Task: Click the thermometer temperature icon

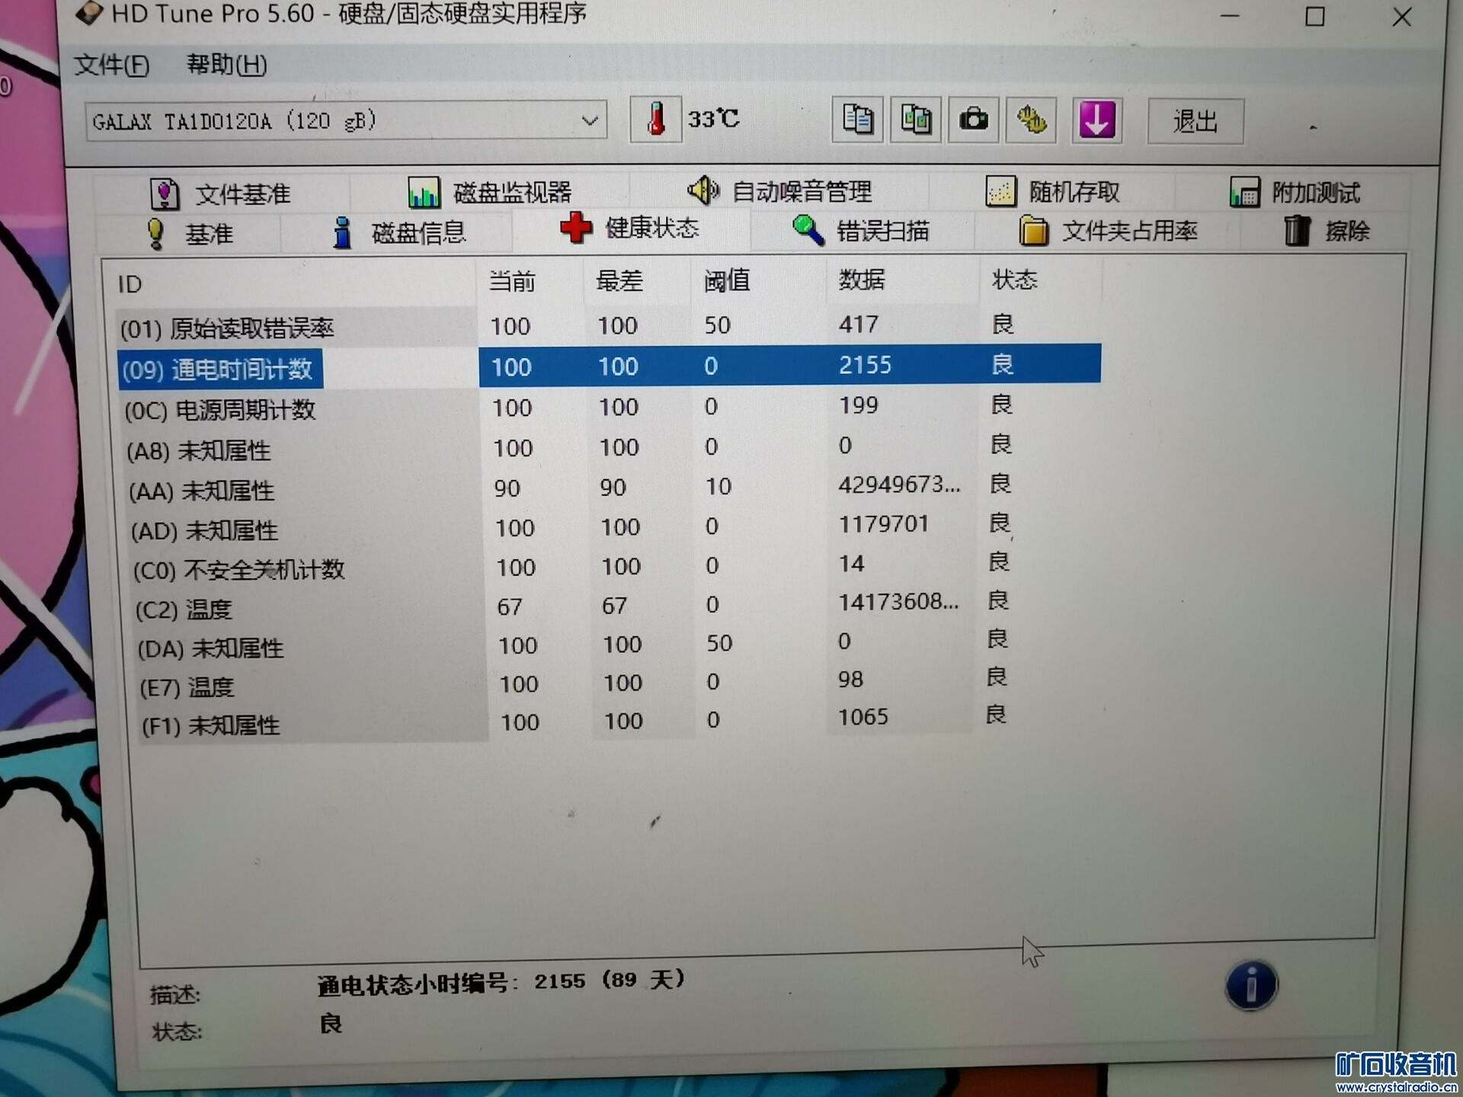Action: [x=655, y=120]
